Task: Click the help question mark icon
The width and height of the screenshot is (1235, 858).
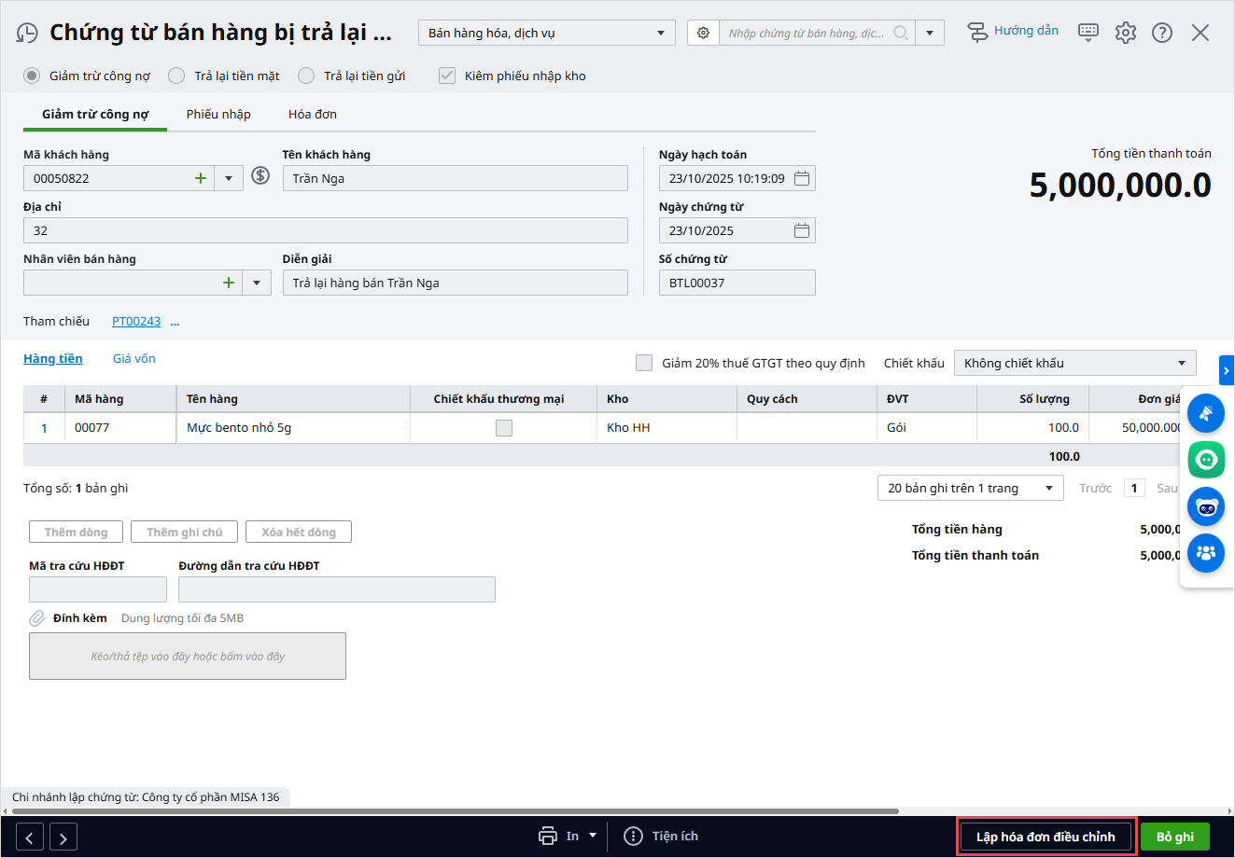Action: tap(1162, 33)
